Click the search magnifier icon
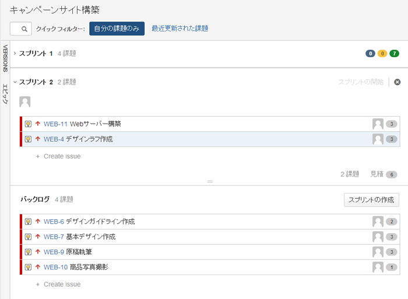Screen dimensions: 408x299 (23, 29)
